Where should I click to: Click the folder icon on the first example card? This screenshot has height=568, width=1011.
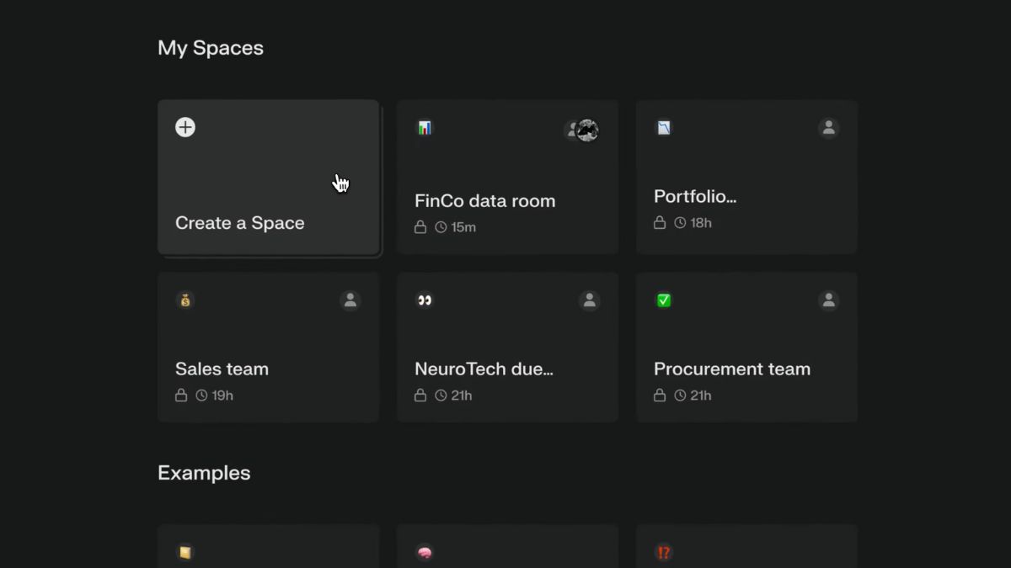[185, 552]
